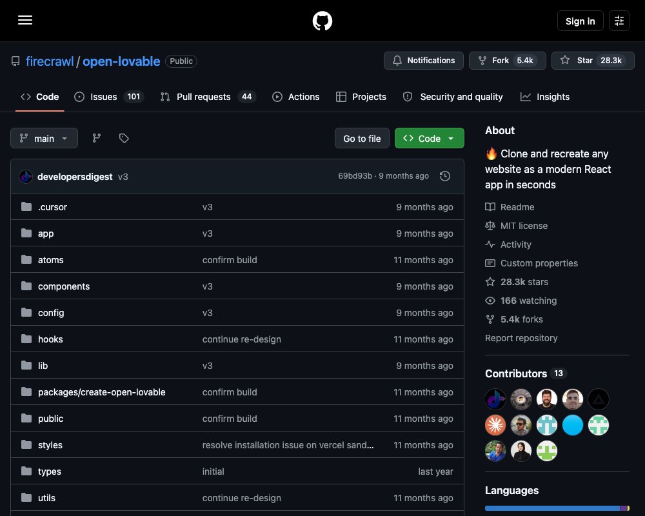The width and height of the screenshot is (645, 516).
Task: Open the components folder
Action: 64,286
